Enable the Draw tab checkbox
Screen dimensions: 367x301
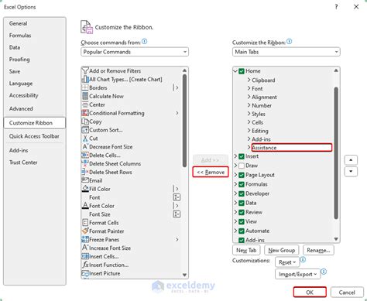coord(242,166)
